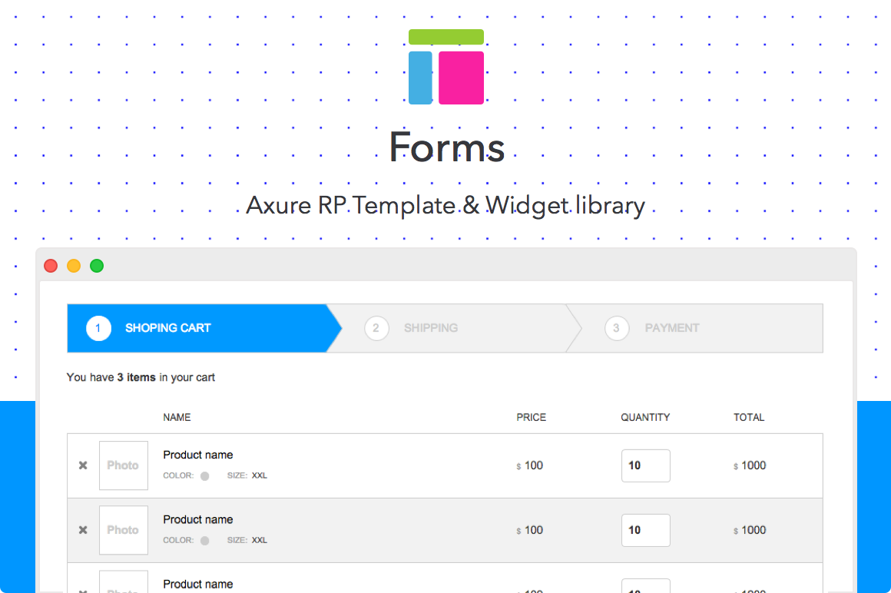Select the first product's XXL size value

(260, 476)
